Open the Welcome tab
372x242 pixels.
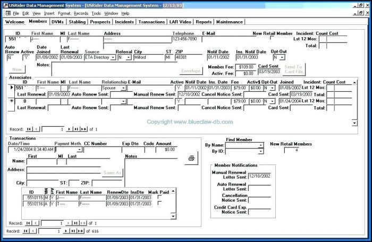click(15, 22)
